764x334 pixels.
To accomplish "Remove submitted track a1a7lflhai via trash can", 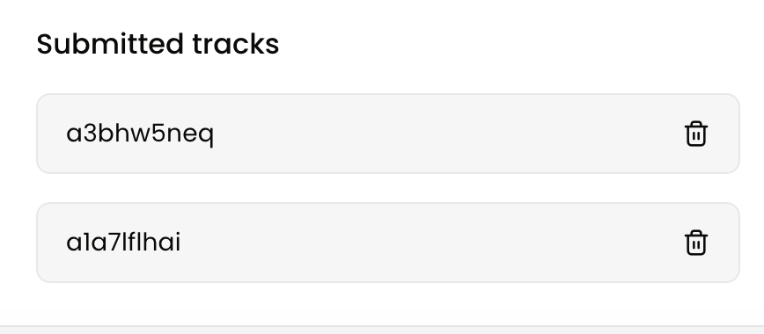I will (x=695, y=243).
